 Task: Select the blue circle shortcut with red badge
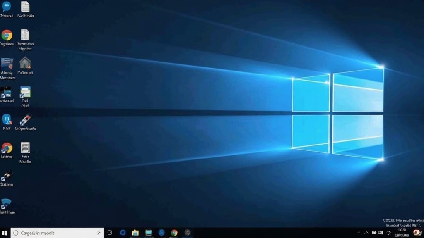pos(7,119)
